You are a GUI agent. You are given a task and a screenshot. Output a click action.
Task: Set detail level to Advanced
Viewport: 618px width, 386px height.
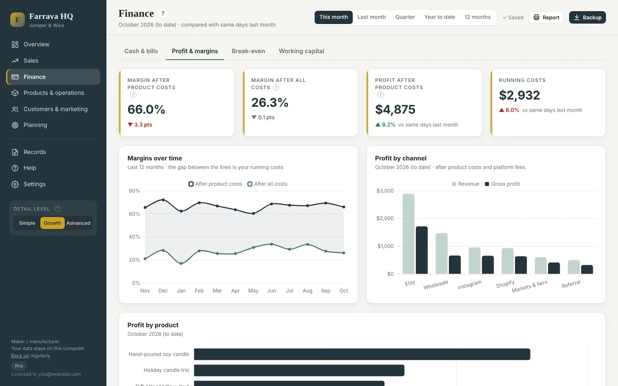tap(79, 223)
